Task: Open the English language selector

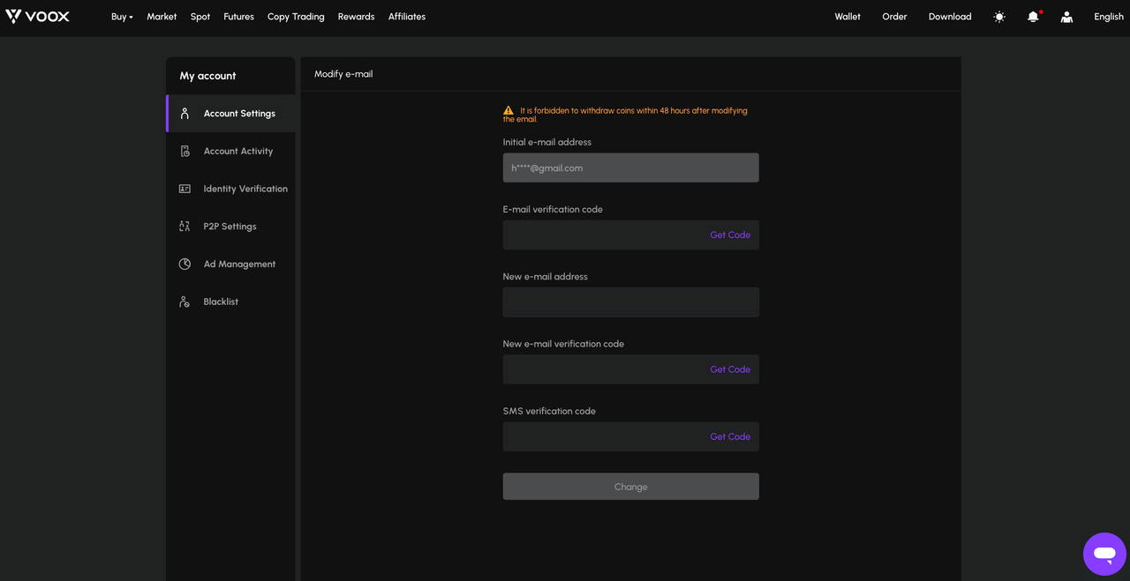Action: tap(1109, 17)
